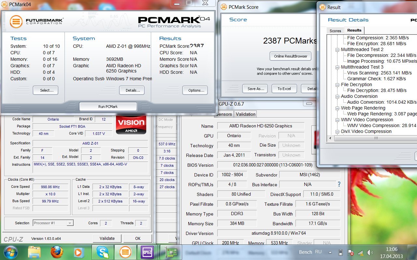Select File Compression: 2.365 MB/s row
The width and height of the screenshot is (417, 260).
click(378, 38)
